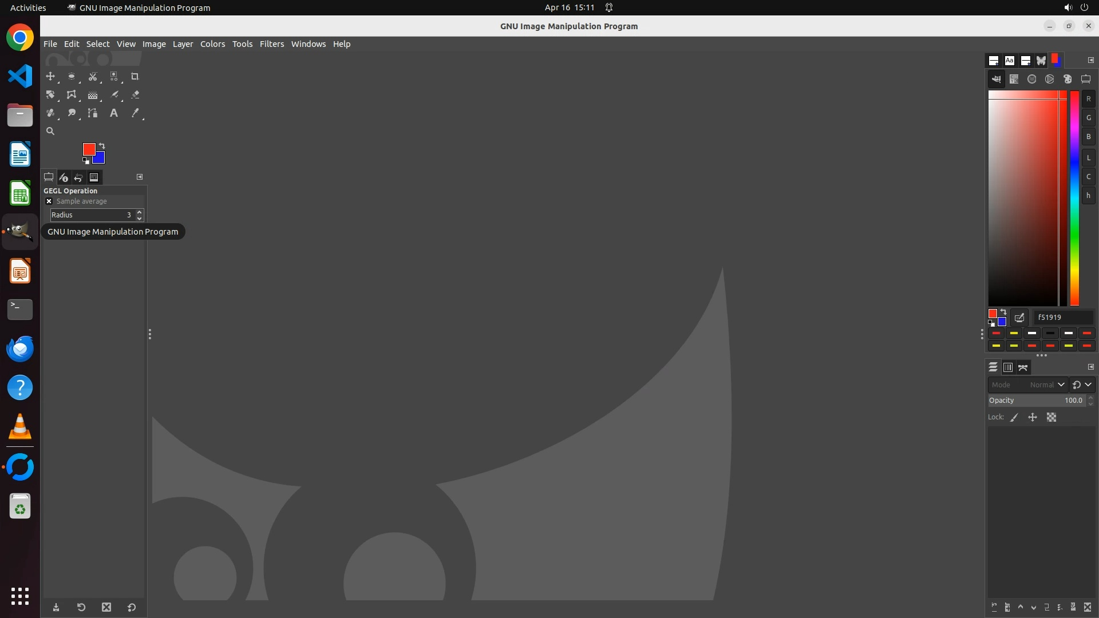Click the hex color field showing f51919
This screenshot has width=1099, height=618.
click(x=1063, y=317)
